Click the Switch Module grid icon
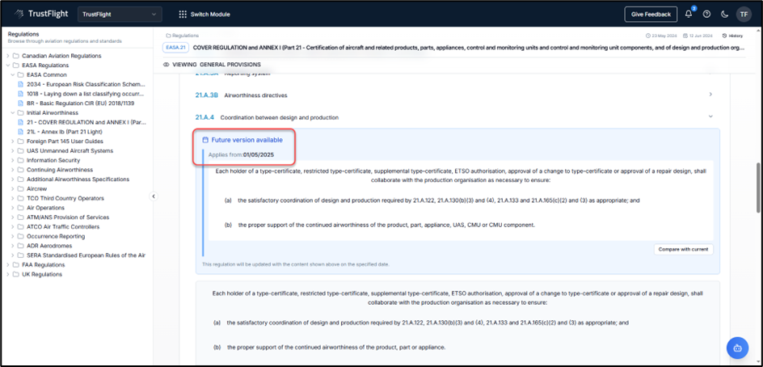The height and width of the screenshot is (367, 763). 183,14
